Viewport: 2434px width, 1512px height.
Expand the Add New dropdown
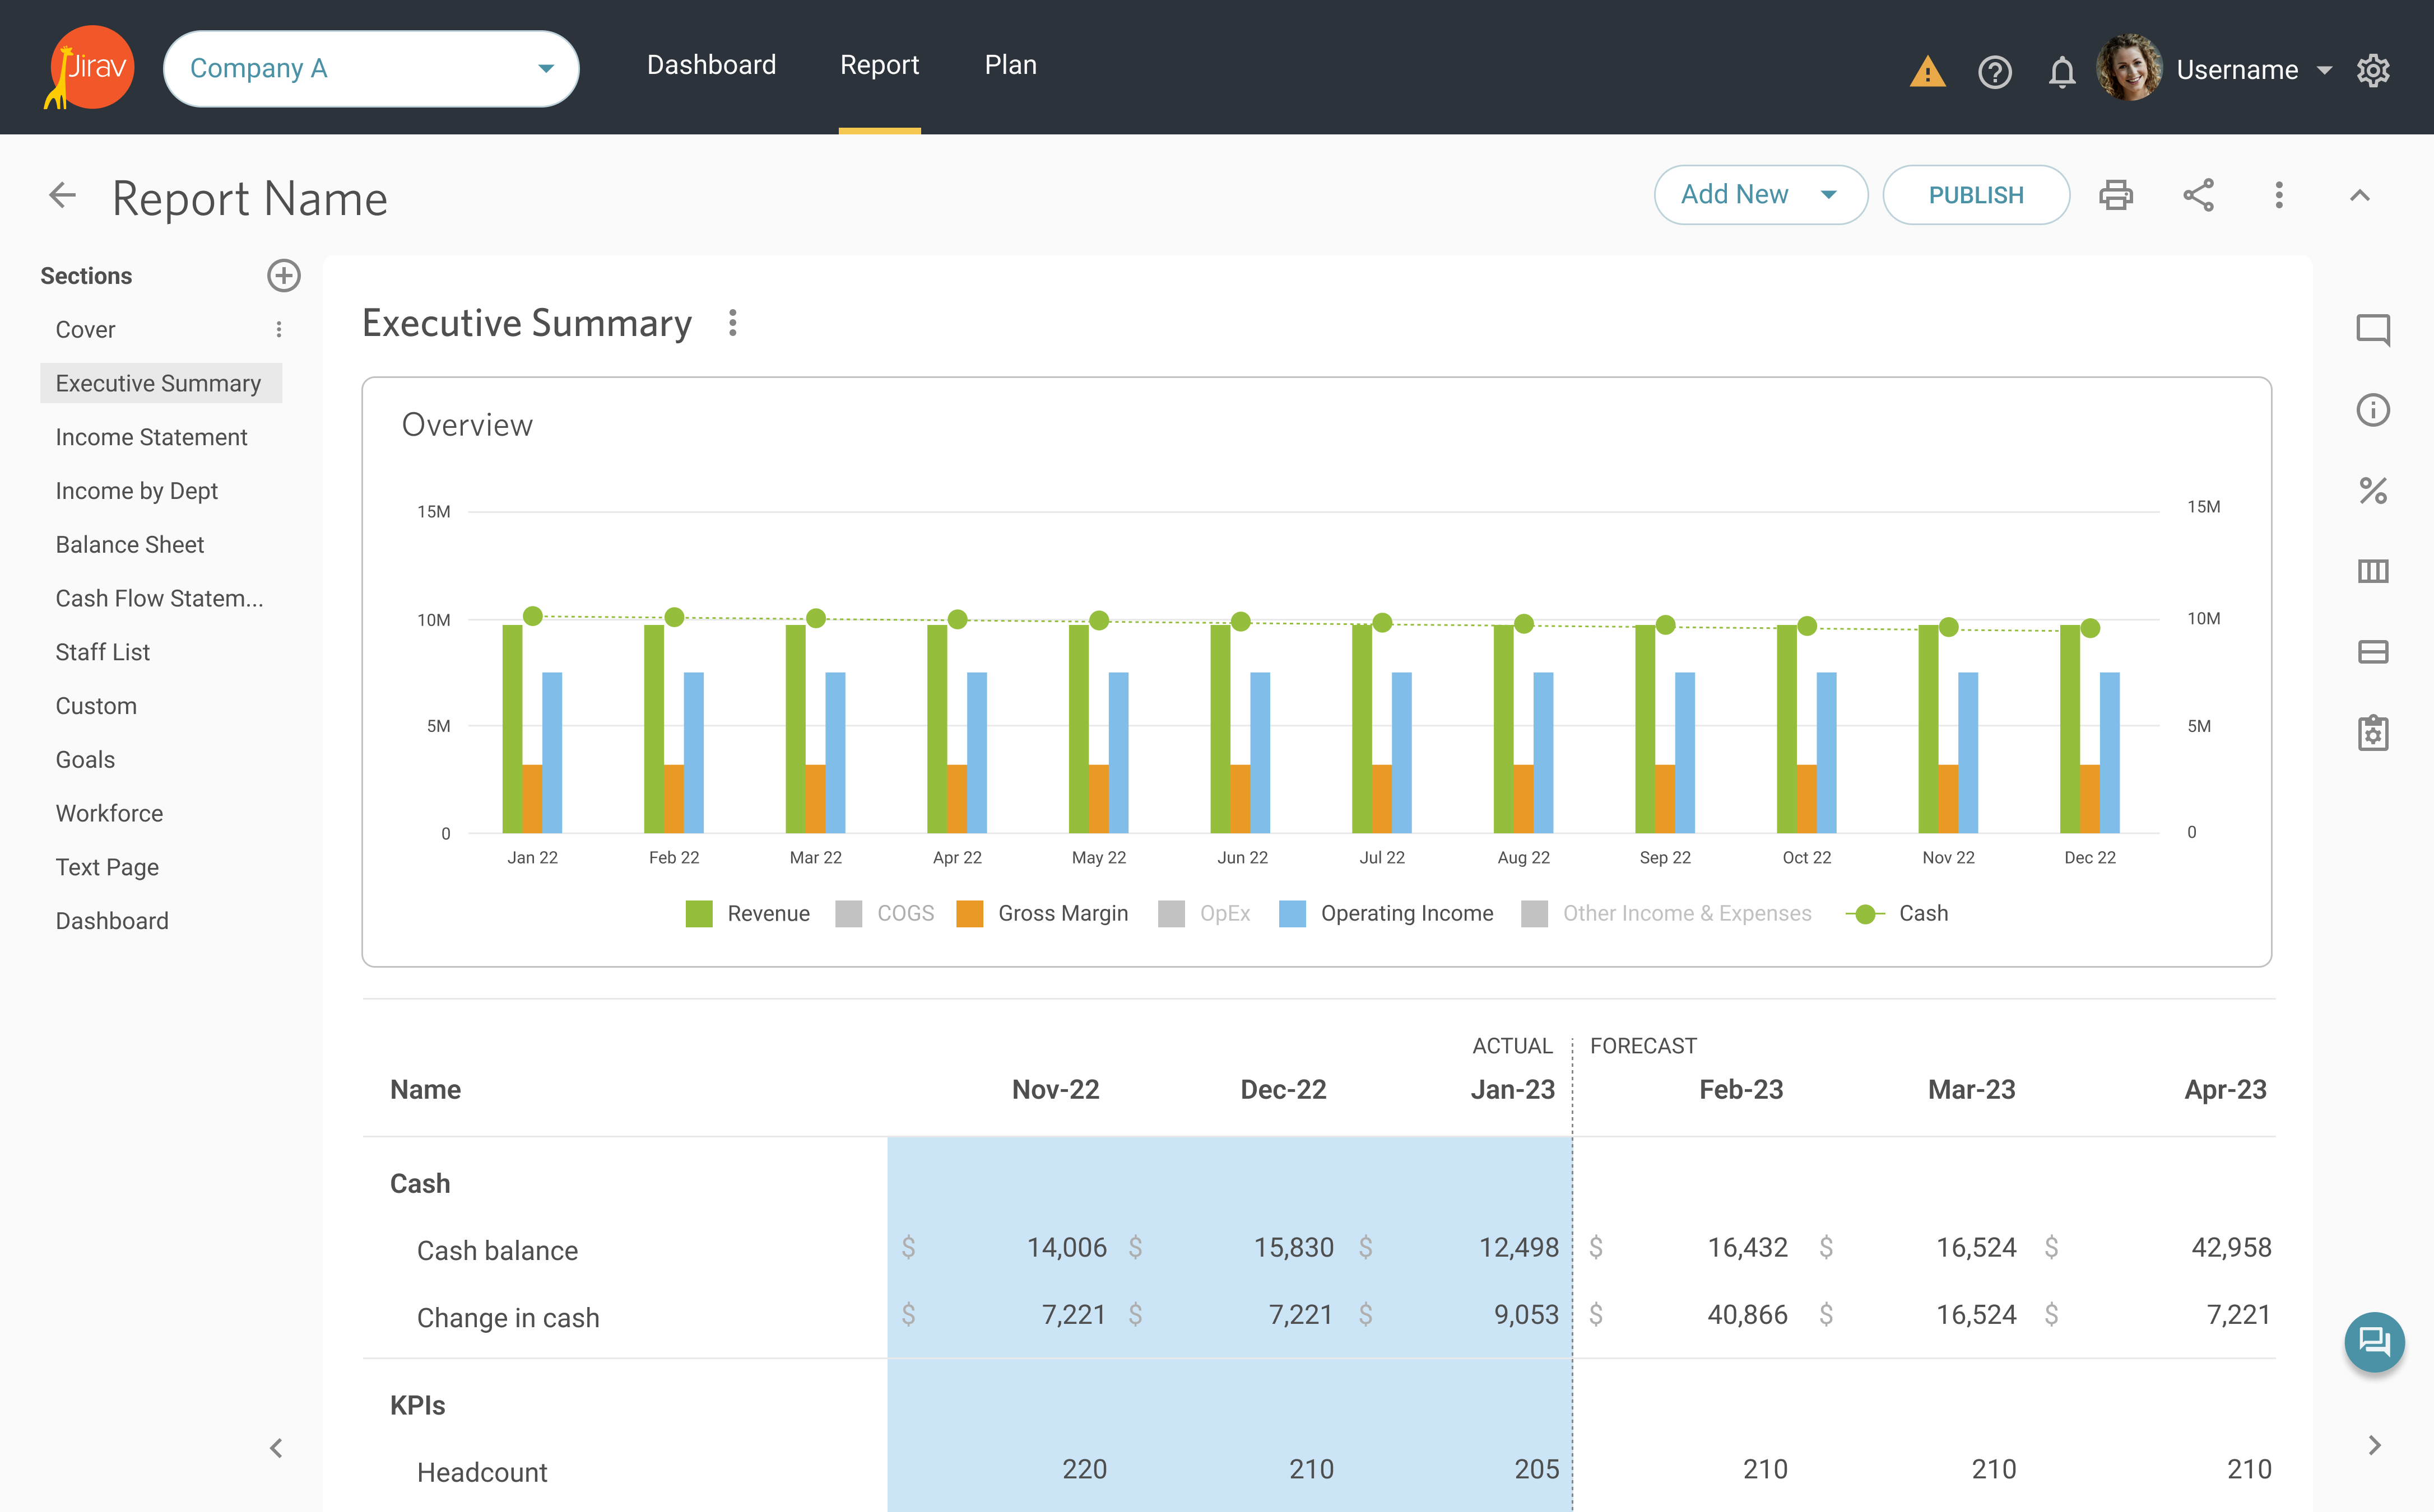coord(1760,195)
